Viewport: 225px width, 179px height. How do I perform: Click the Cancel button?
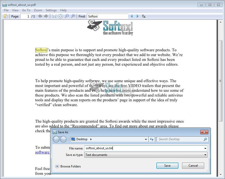[x=193, y=166]
